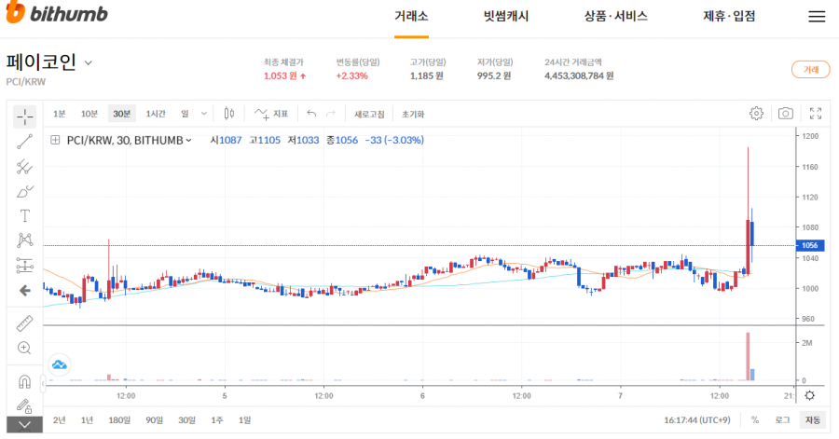Screen dimensions: 839x439
Task: Click the 16:17:44 (UTC+9) timezone selector
Action: pyautogui.click(x=696, y=420)
